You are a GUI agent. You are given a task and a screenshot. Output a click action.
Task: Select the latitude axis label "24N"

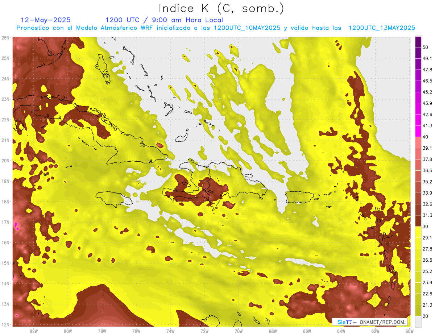click(5, 79)
